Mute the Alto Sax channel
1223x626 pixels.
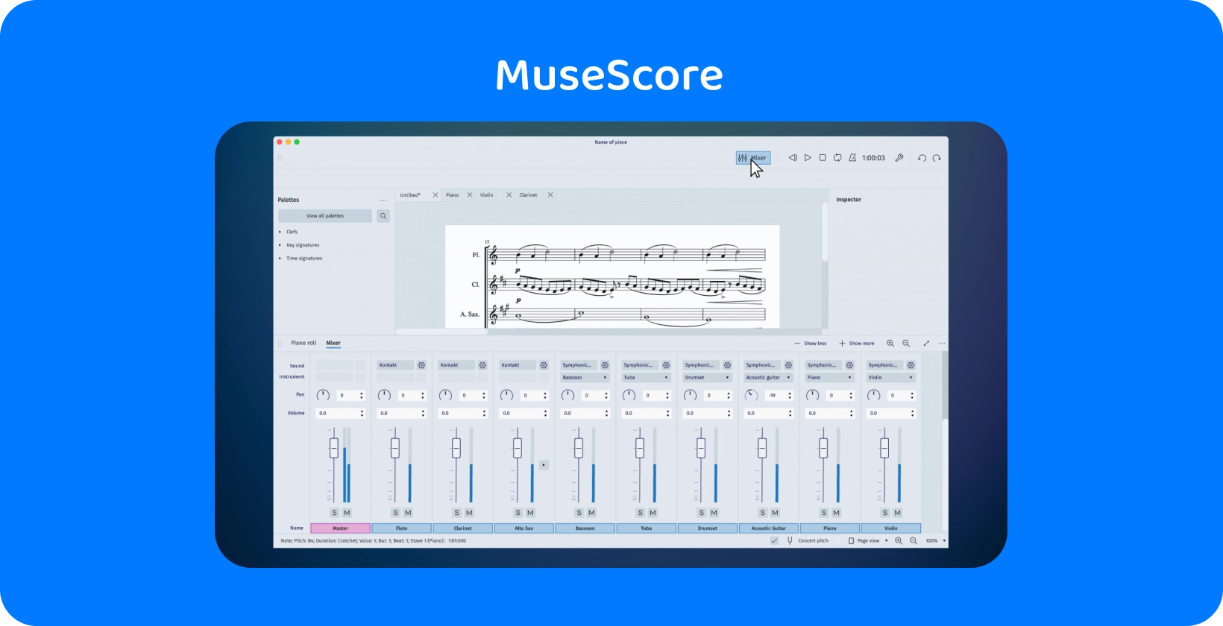(x=530, y=513)
